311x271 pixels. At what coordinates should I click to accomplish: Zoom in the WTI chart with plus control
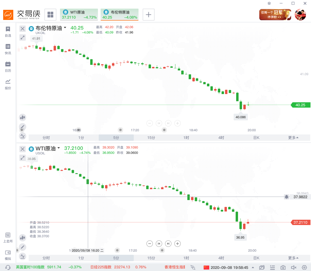178,243
